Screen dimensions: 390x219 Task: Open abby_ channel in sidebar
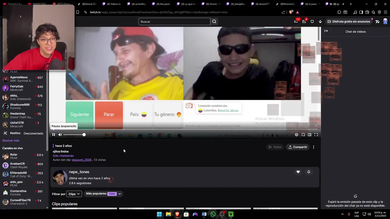(23, 97)
